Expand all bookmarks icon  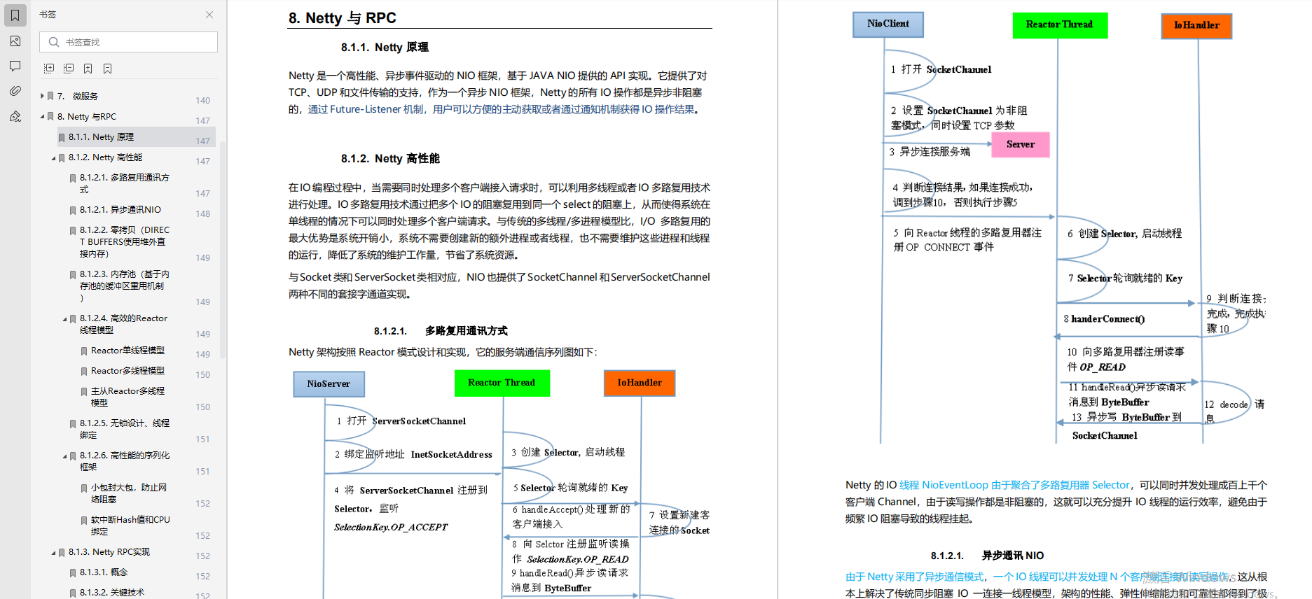pyautogui.click(x=49, y=69)
